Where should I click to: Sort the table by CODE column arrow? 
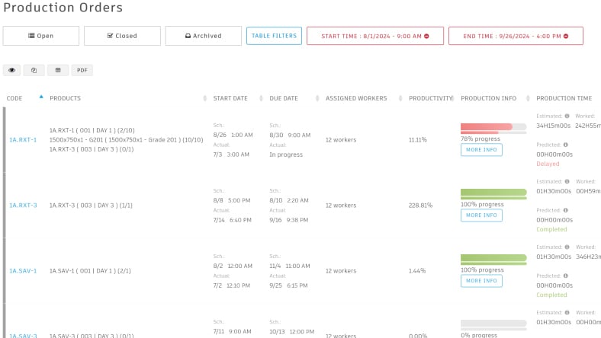click(x=41, y=97)
